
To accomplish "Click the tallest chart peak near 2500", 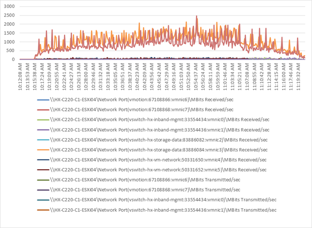I will tap(196, 16).
